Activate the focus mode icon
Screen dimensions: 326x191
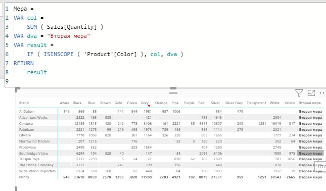[311, 93]
